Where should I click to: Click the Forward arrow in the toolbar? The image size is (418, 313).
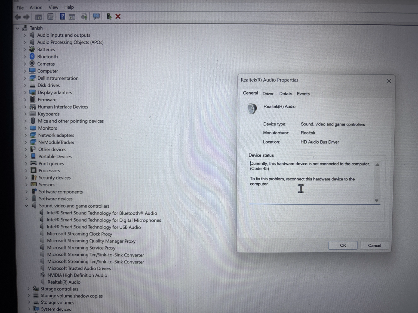(26, 17)
